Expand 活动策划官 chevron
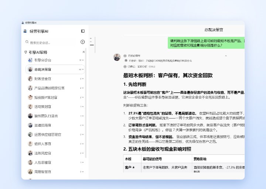Screen dimensions: 266x189 pos(83,107)
